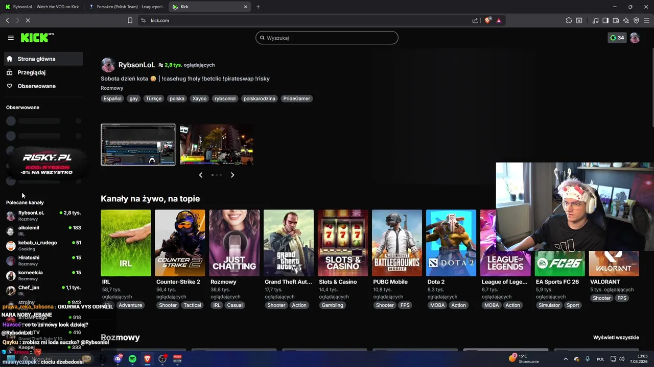Open Obserwowane in sidebar navigation
This screenshot has width=654, height=367.
43,86
